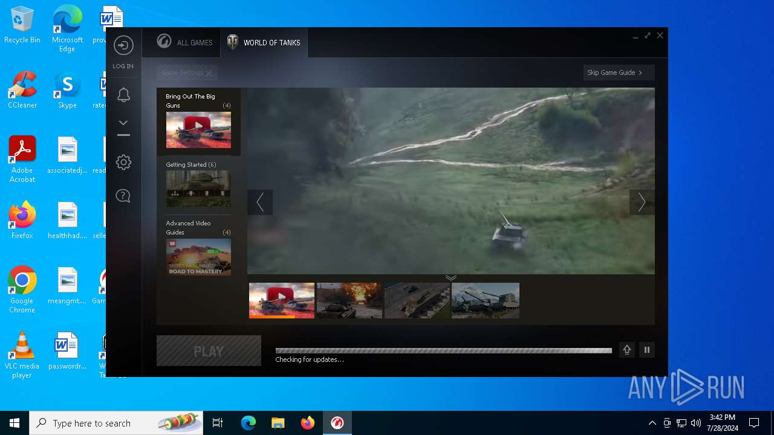The height and width of the screenshot is (435, 774).
Task: Close the Game Settings tag
Action: coord(209,73)
